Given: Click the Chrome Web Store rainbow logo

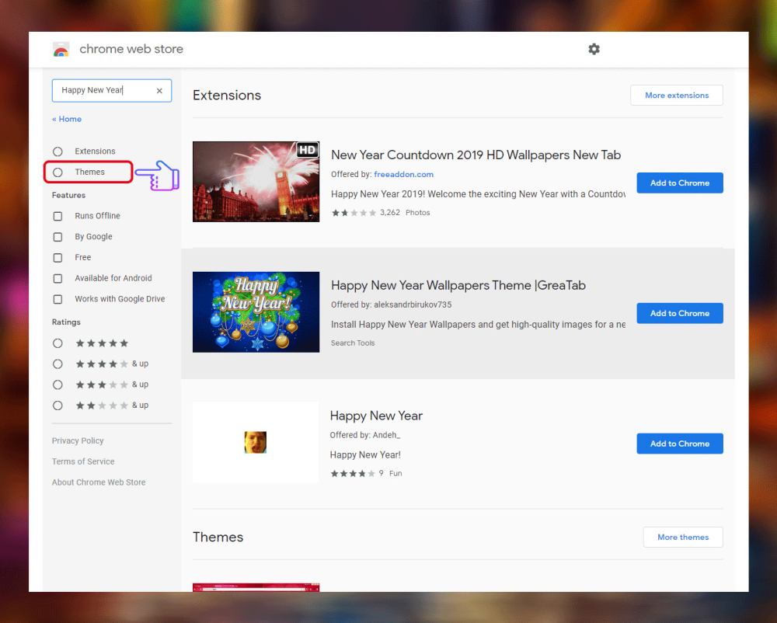Looking at the screenshot, I should [x=61, y=50].
